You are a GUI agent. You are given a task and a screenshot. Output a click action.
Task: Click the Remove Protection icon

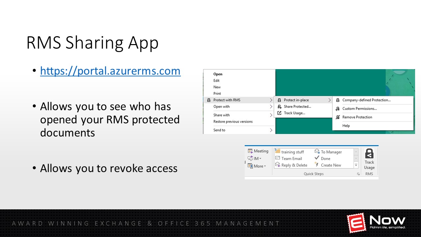point(337,117)
